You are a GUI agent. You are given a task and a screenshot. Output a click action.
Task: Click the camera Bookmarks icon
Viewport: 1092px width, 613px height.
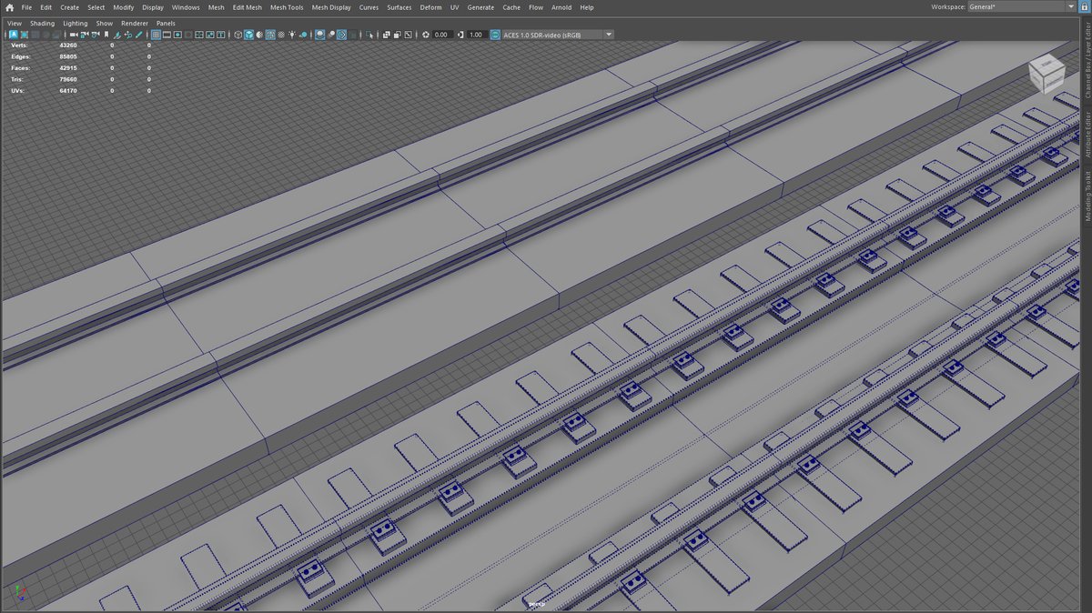[x=106, y=35]
